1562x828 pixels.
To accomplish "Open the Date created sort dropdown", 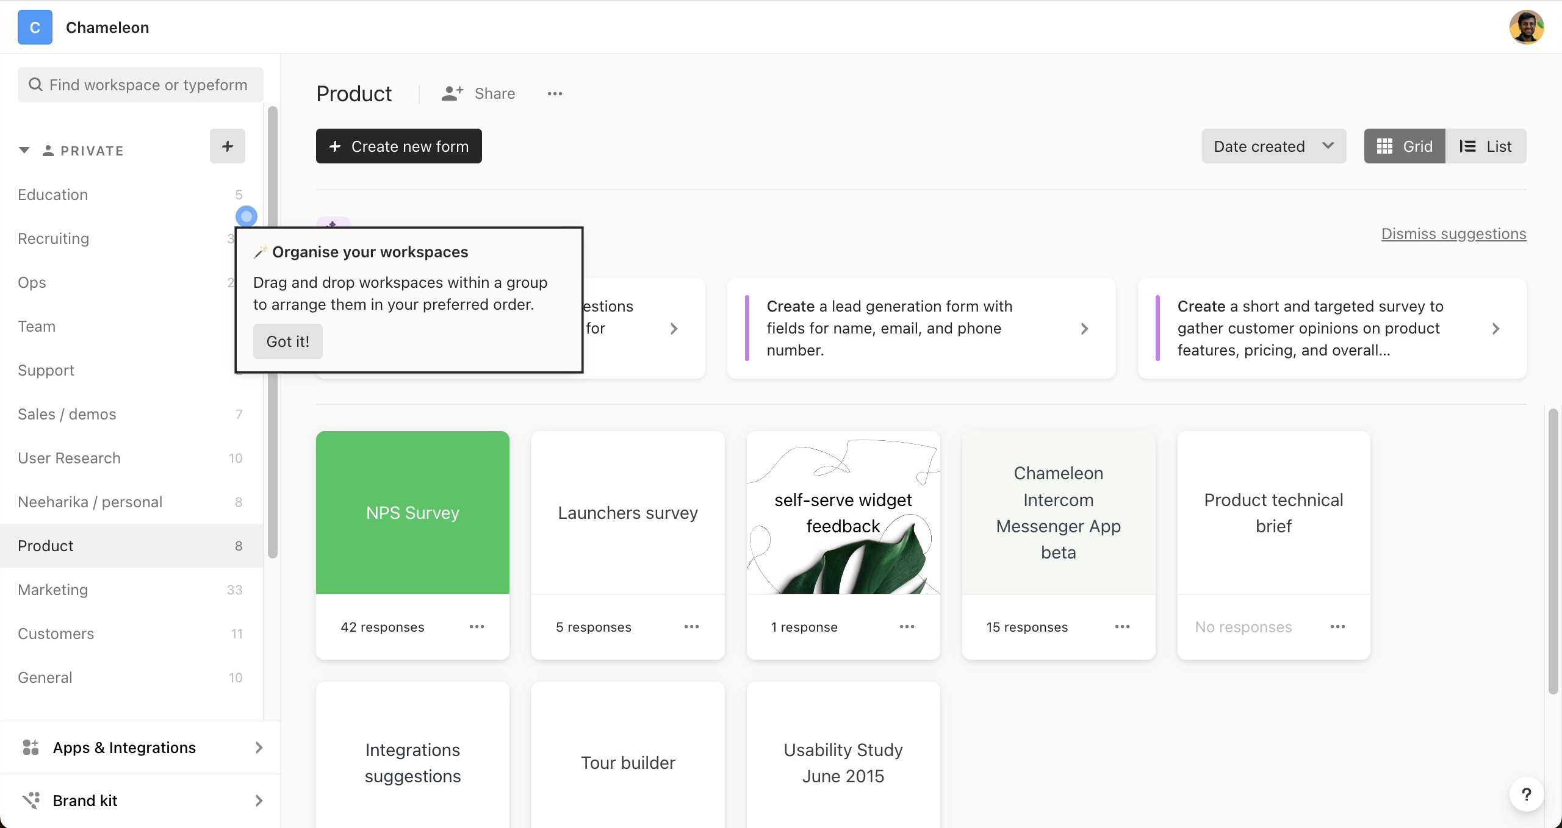I will click(1274, 146).
